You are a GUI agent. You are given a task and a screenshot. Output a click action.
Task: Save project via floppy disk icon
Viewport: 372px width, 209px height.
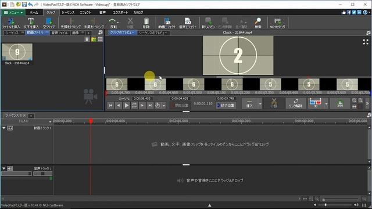24,4
